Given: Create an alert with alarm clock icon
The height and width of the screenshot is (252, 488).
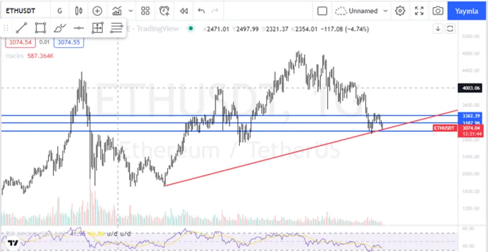Looking at the screenshot, I should 164,11.
